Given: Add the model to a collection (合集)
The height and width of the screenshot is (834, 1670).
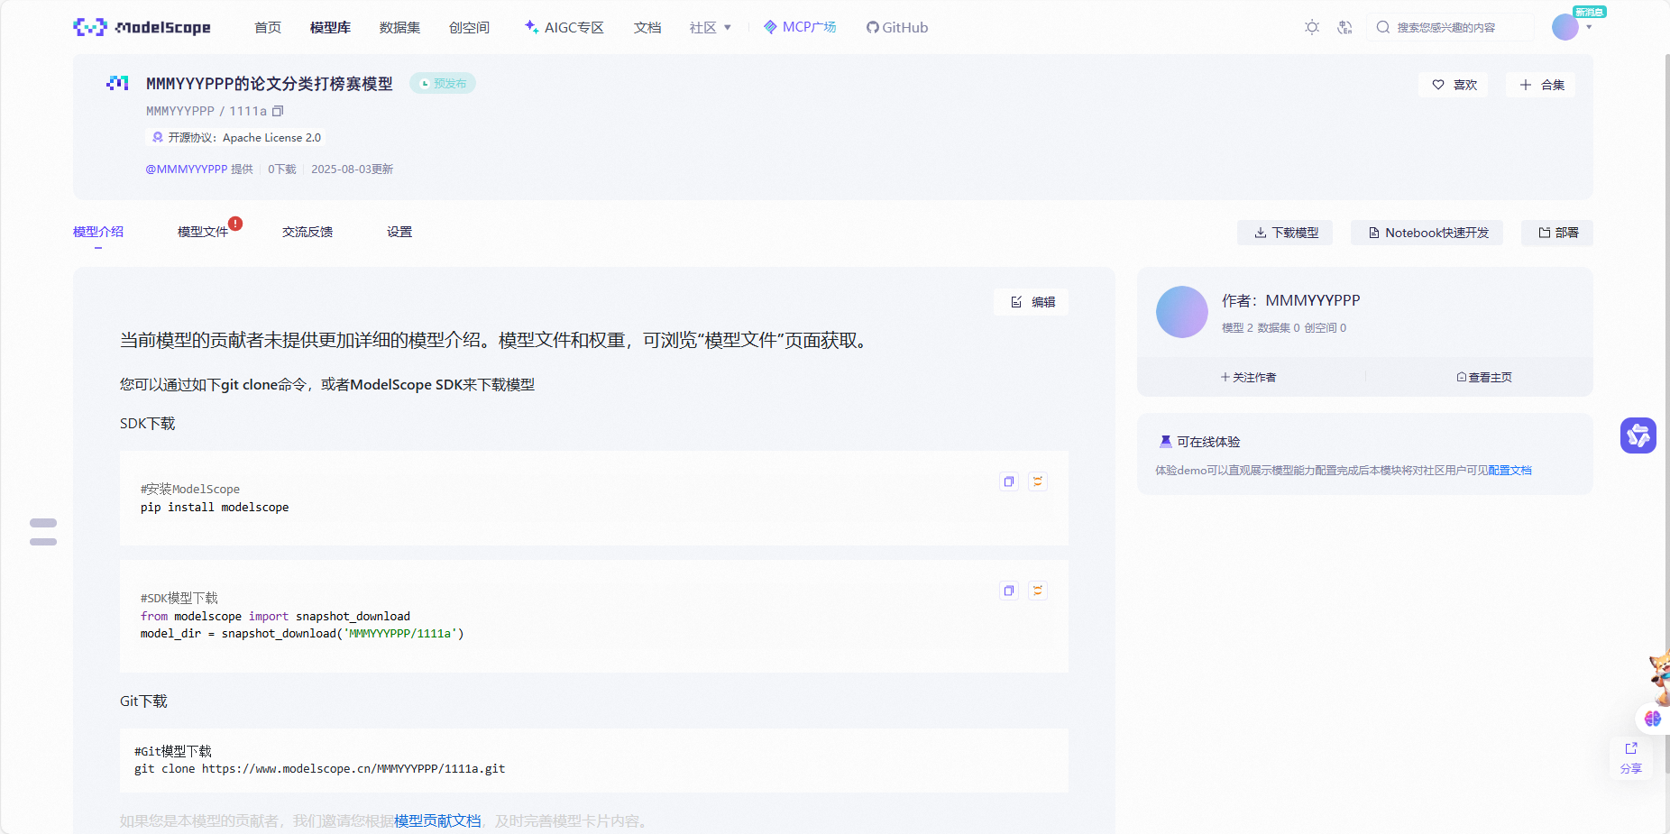Looking at the screenshot, I should pos(1540,85).
